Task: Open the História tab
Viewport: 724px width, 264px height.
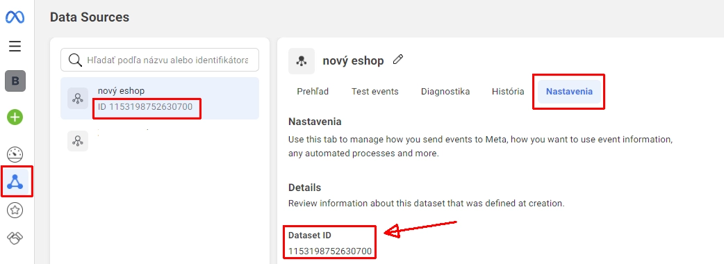Action: (x=508, y=92)
